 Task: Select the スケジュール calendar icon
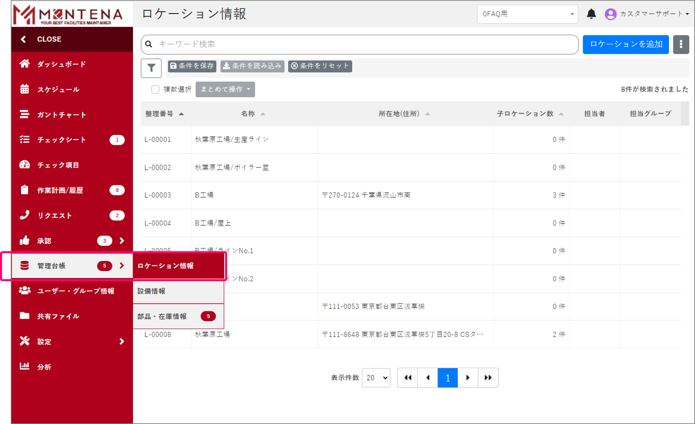pyautogui.click(x=25, y=89)
